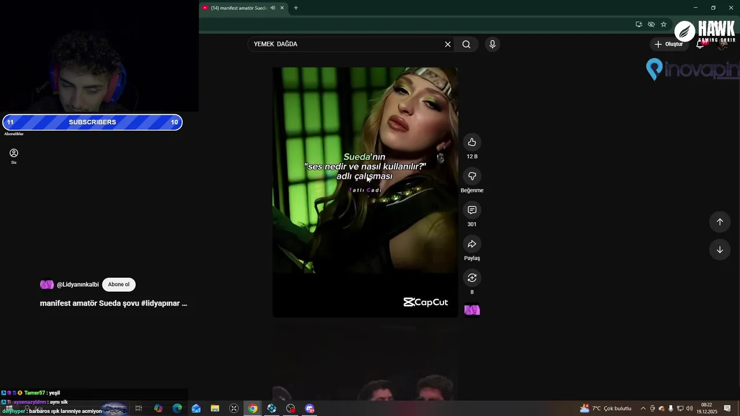Dislike the video via Beğenme thumb-down
This screenshot has width=740, height=416.
click(x=472, y=176)
